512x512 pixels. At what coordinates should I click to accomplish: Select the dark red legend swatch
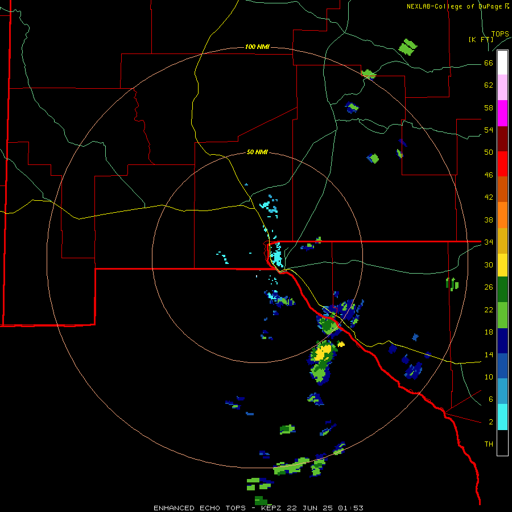point(502,139)
